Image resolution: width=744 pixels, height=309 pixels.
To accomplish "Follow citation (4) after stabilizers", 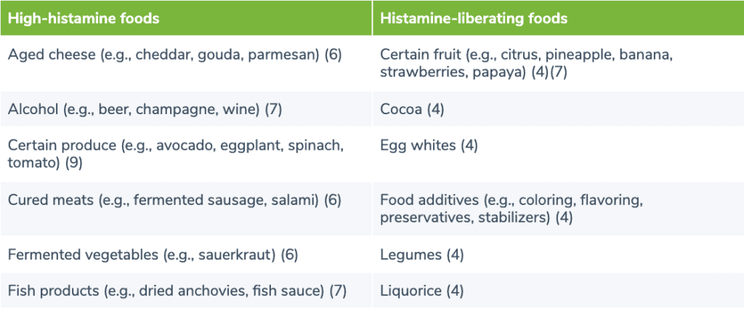I will (x=565, y=217).
